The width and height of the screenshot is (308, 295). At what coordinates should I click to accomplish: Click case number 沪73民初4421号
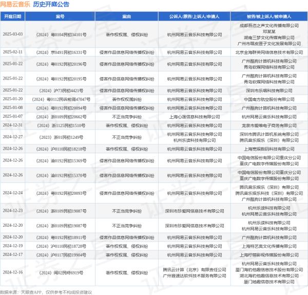coord(61,90)
